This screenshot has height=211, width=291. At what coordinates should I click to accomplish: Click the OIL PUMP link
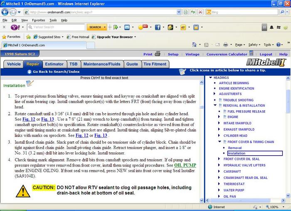click(x=185, y=165)
